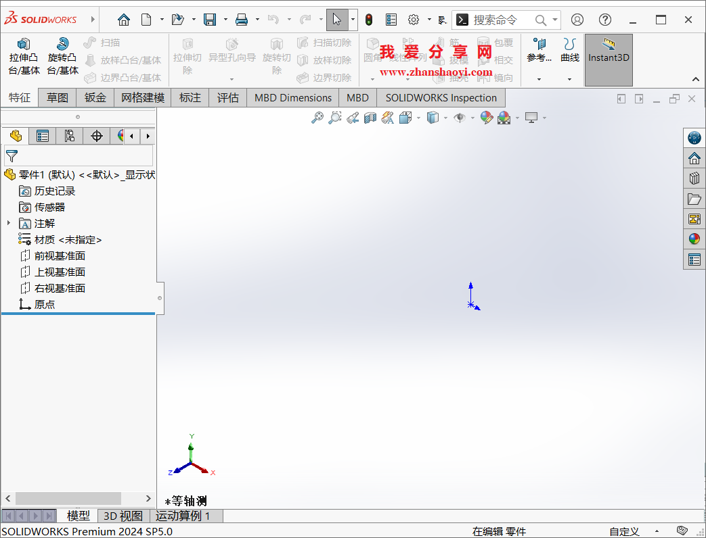
Task: Open the View Orientation dropdown arrow
Action: point(418,118)
